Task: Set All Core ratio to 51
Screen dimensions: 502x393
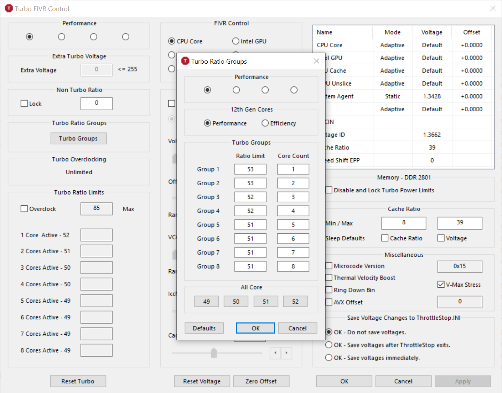Action: pyautogui.click(x=266, y=301)
